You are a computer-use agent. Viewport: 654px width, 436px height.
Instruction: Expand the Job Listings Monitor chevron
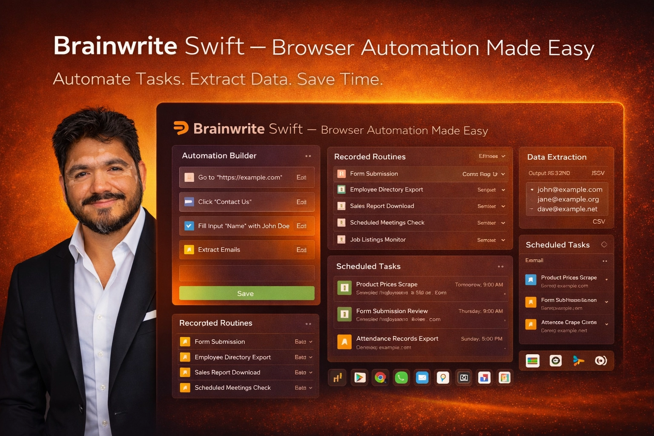[503, 240]
